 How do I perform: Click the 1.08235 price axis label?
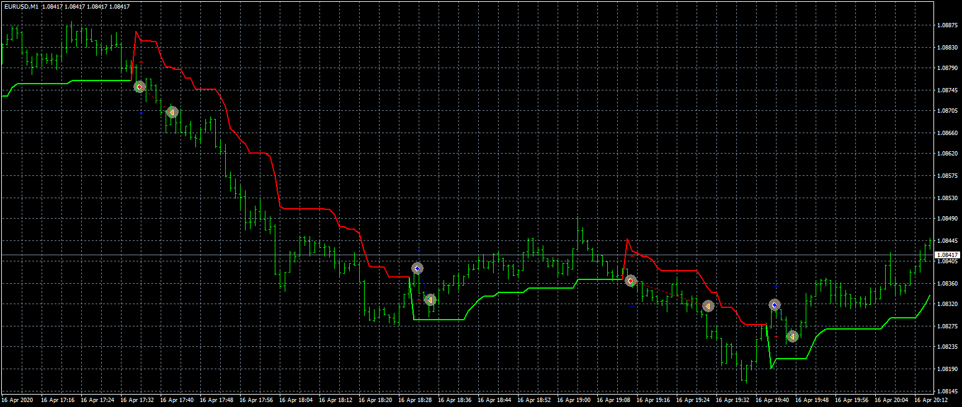tap(948, 348)
